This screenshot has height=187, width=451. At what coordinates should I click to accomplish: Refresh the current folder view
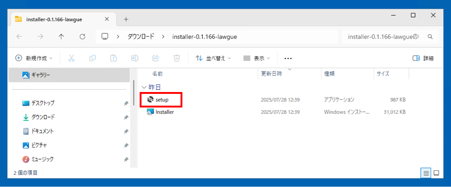[83, 36]
